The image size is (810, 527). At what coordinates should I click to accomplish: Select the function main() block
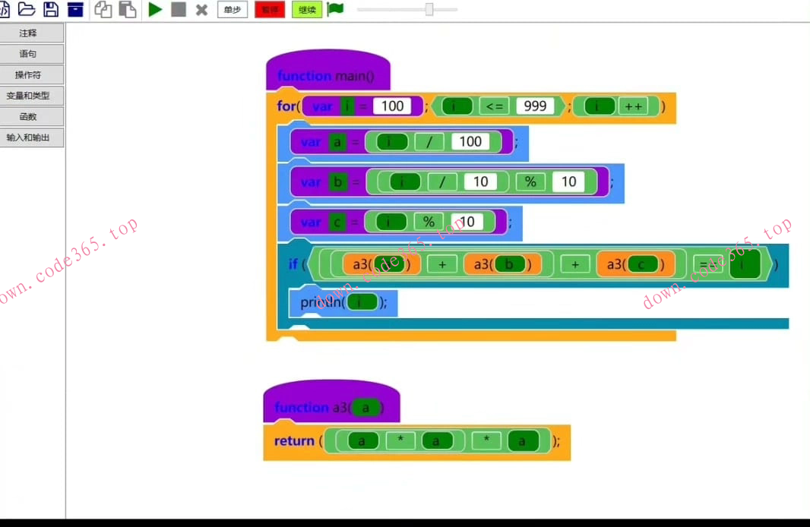coord(328,71)
